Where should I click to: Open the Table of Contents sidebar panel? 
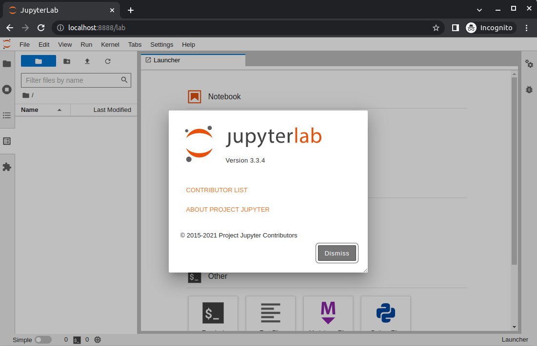(x=7, y=115)
